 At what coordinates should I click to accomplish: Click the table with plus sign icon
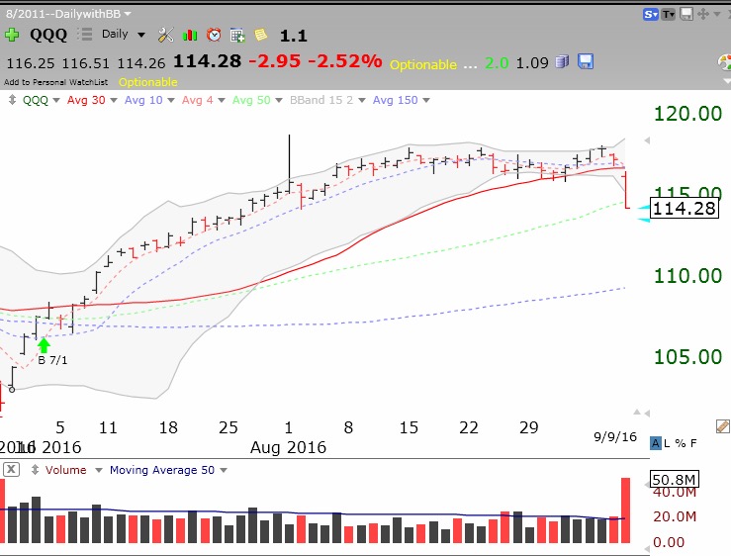point(237,35)
